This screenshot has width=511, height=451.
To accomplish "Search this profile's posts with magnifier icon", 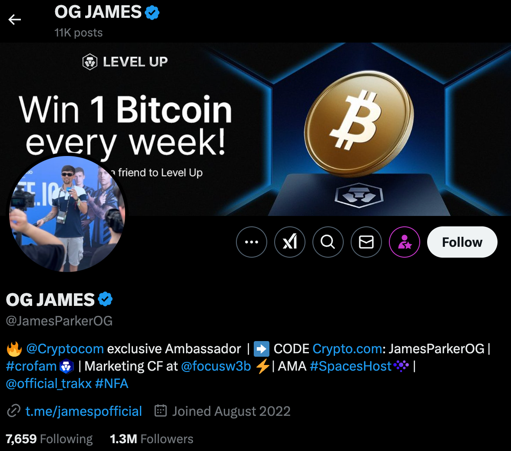I will click(x=328, y=242).
